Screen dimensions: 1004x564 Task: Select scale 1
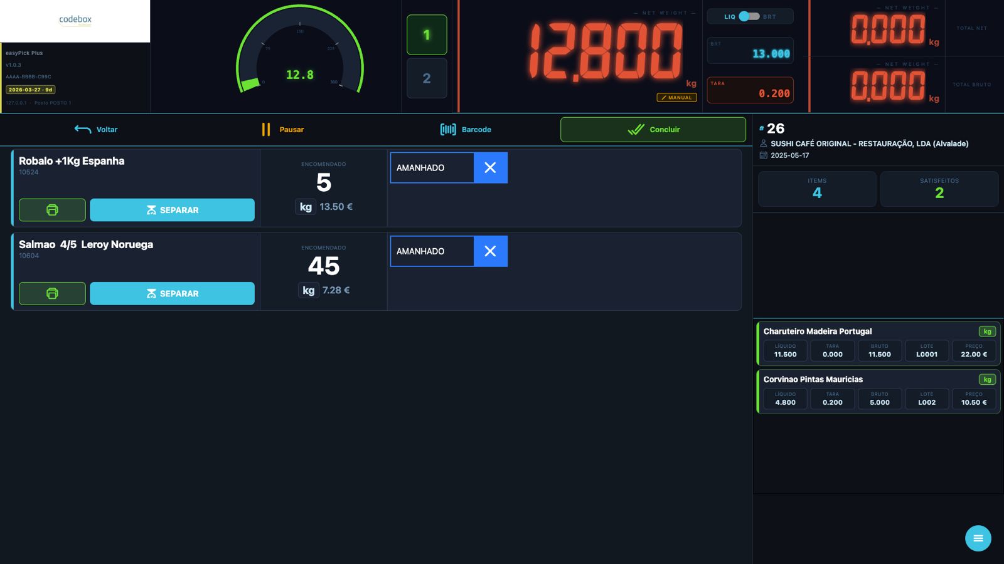click(x=427, y=35)
